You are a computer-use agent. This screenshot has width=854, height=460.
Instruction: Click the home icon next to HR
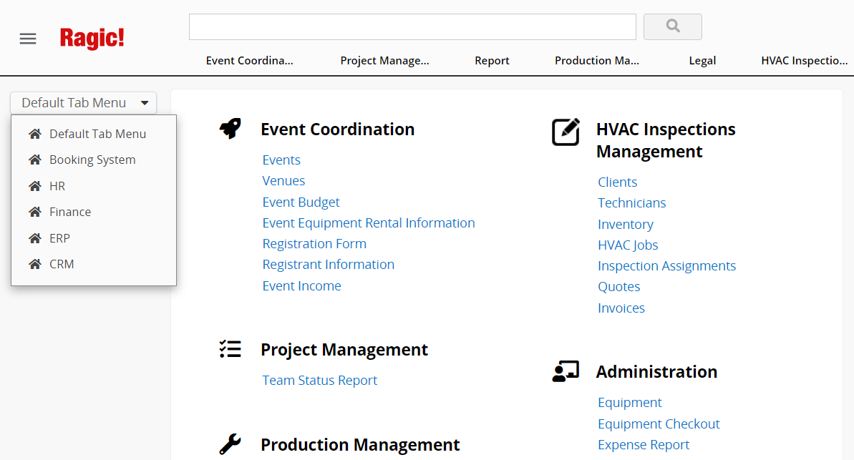click(x=35, y=185)
